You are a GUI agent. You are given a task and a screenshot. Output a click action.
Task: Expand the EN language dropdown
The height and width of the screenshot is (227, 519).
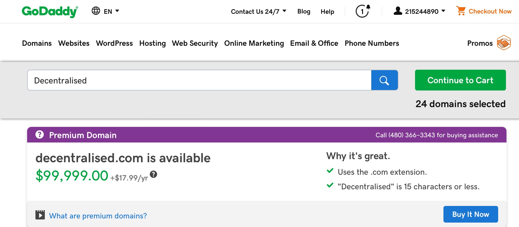[x=111, y=11]
